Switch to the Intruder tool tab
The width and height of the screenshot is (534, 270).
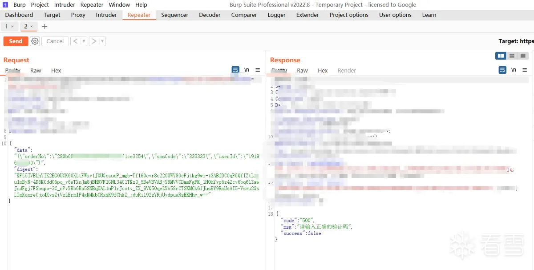[106, 15]
